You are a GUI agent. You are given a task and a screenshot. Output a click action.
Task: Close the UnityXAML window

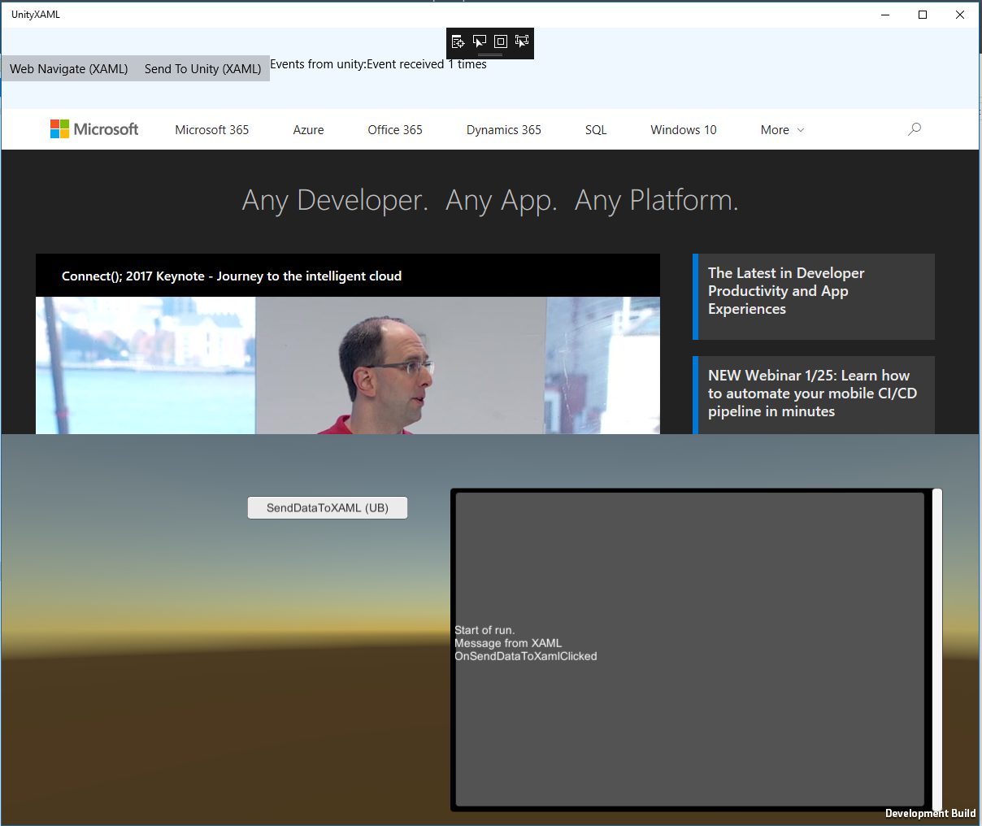click(x=960, y=15)
